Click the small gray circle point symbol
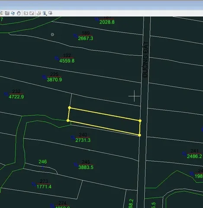The height and width of the screenshot is (208, 203). click(52, 35)
